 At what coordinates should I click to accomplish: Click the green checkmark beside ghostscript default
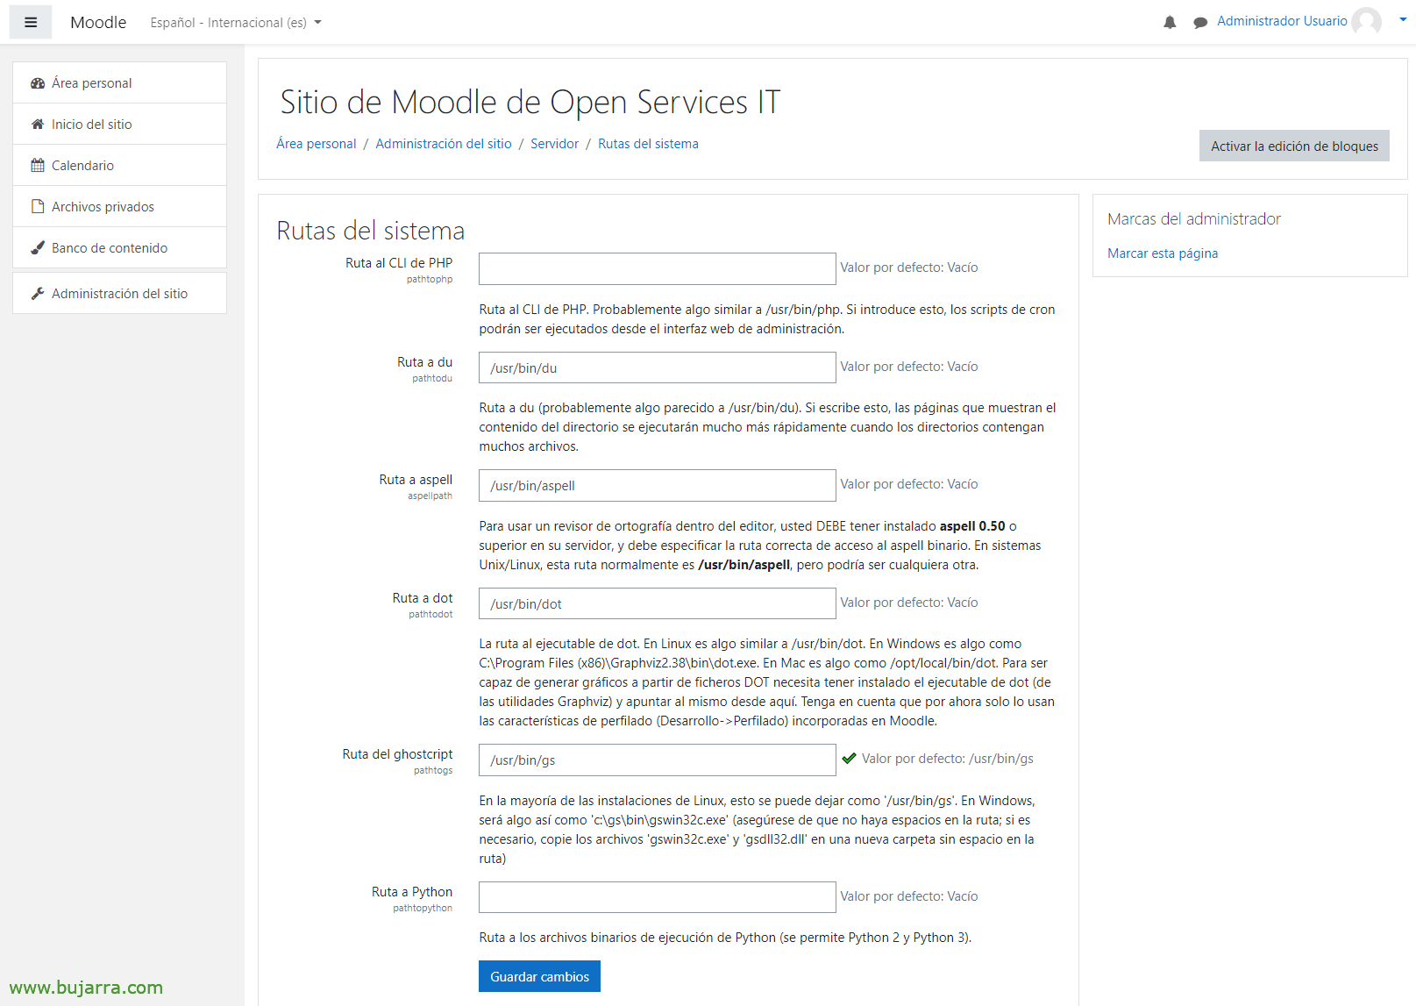coord(849,759)
